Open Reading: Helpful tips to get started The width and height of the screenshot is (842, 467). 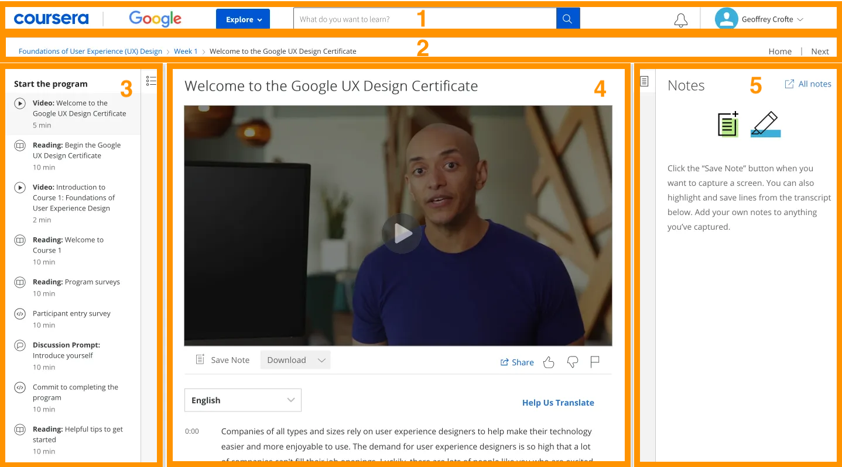pyautogui.click(x=74, y=440)
